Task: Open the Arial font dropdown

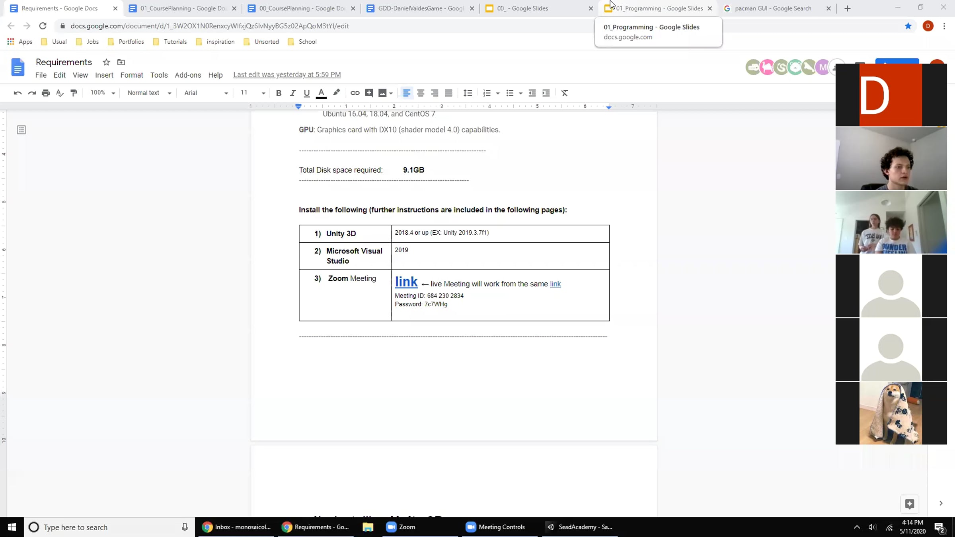Action: pos(205,93)
